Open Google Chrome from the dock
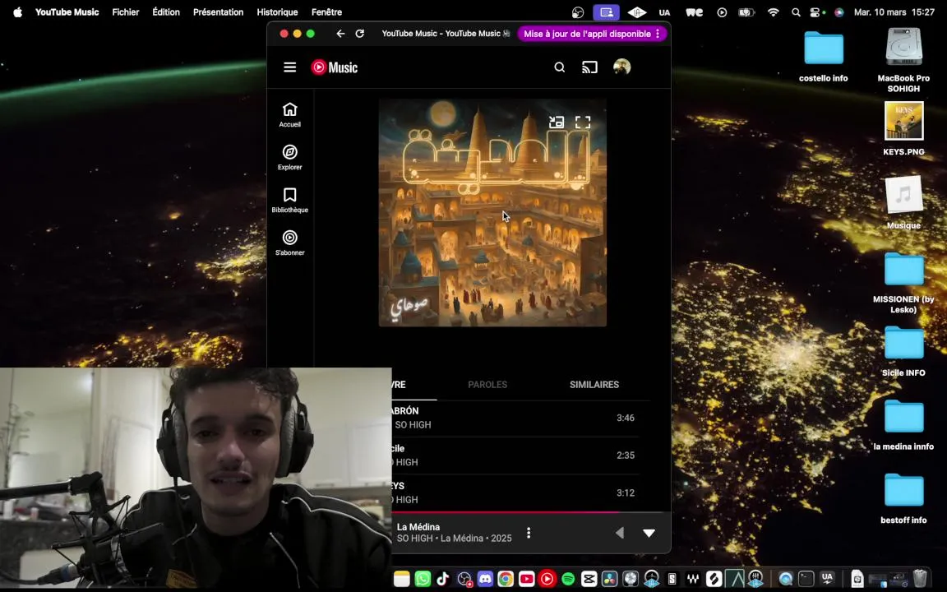Viewport: 947px width, 592px height. tap(506, 579)
